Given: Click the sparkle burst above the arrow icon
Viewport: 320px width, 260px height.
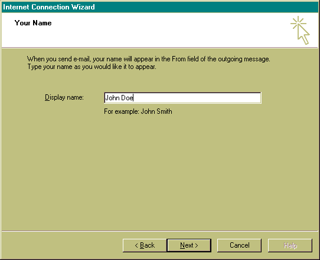Looking at the screenshot, I should click(x=298, y=23).
